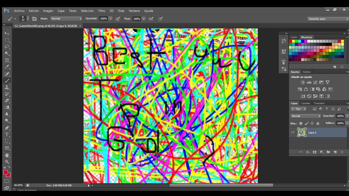Switch to the Canales tab
This screenshot has height=196, width=349.
pyautogui.click(x=305, y=103)
